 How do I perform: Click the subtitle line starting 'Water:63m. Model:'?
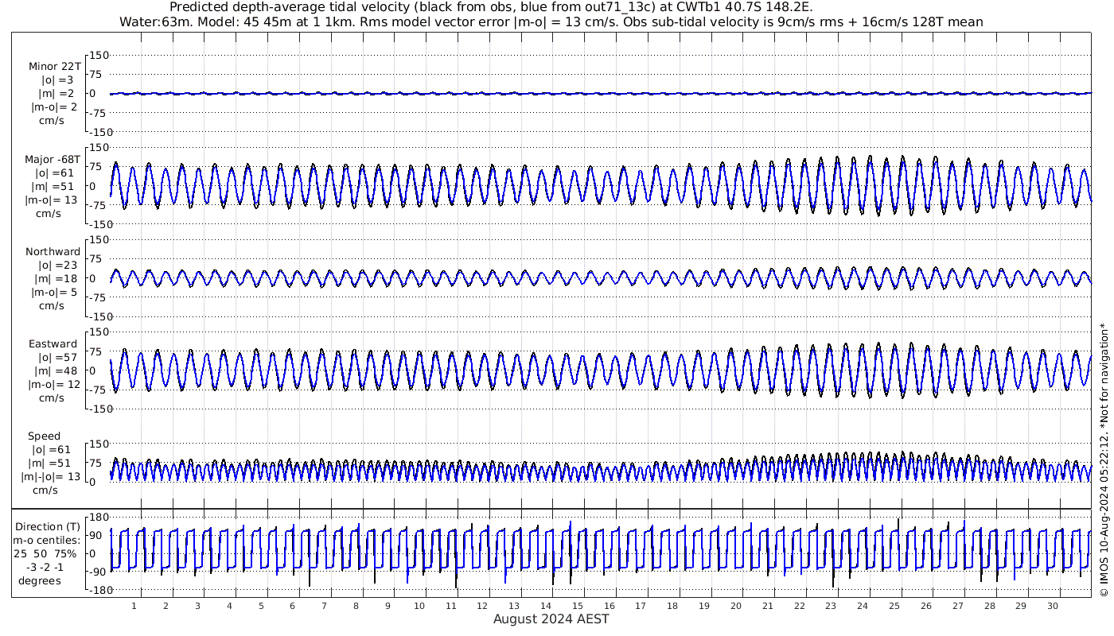click(x=551, y=21)
